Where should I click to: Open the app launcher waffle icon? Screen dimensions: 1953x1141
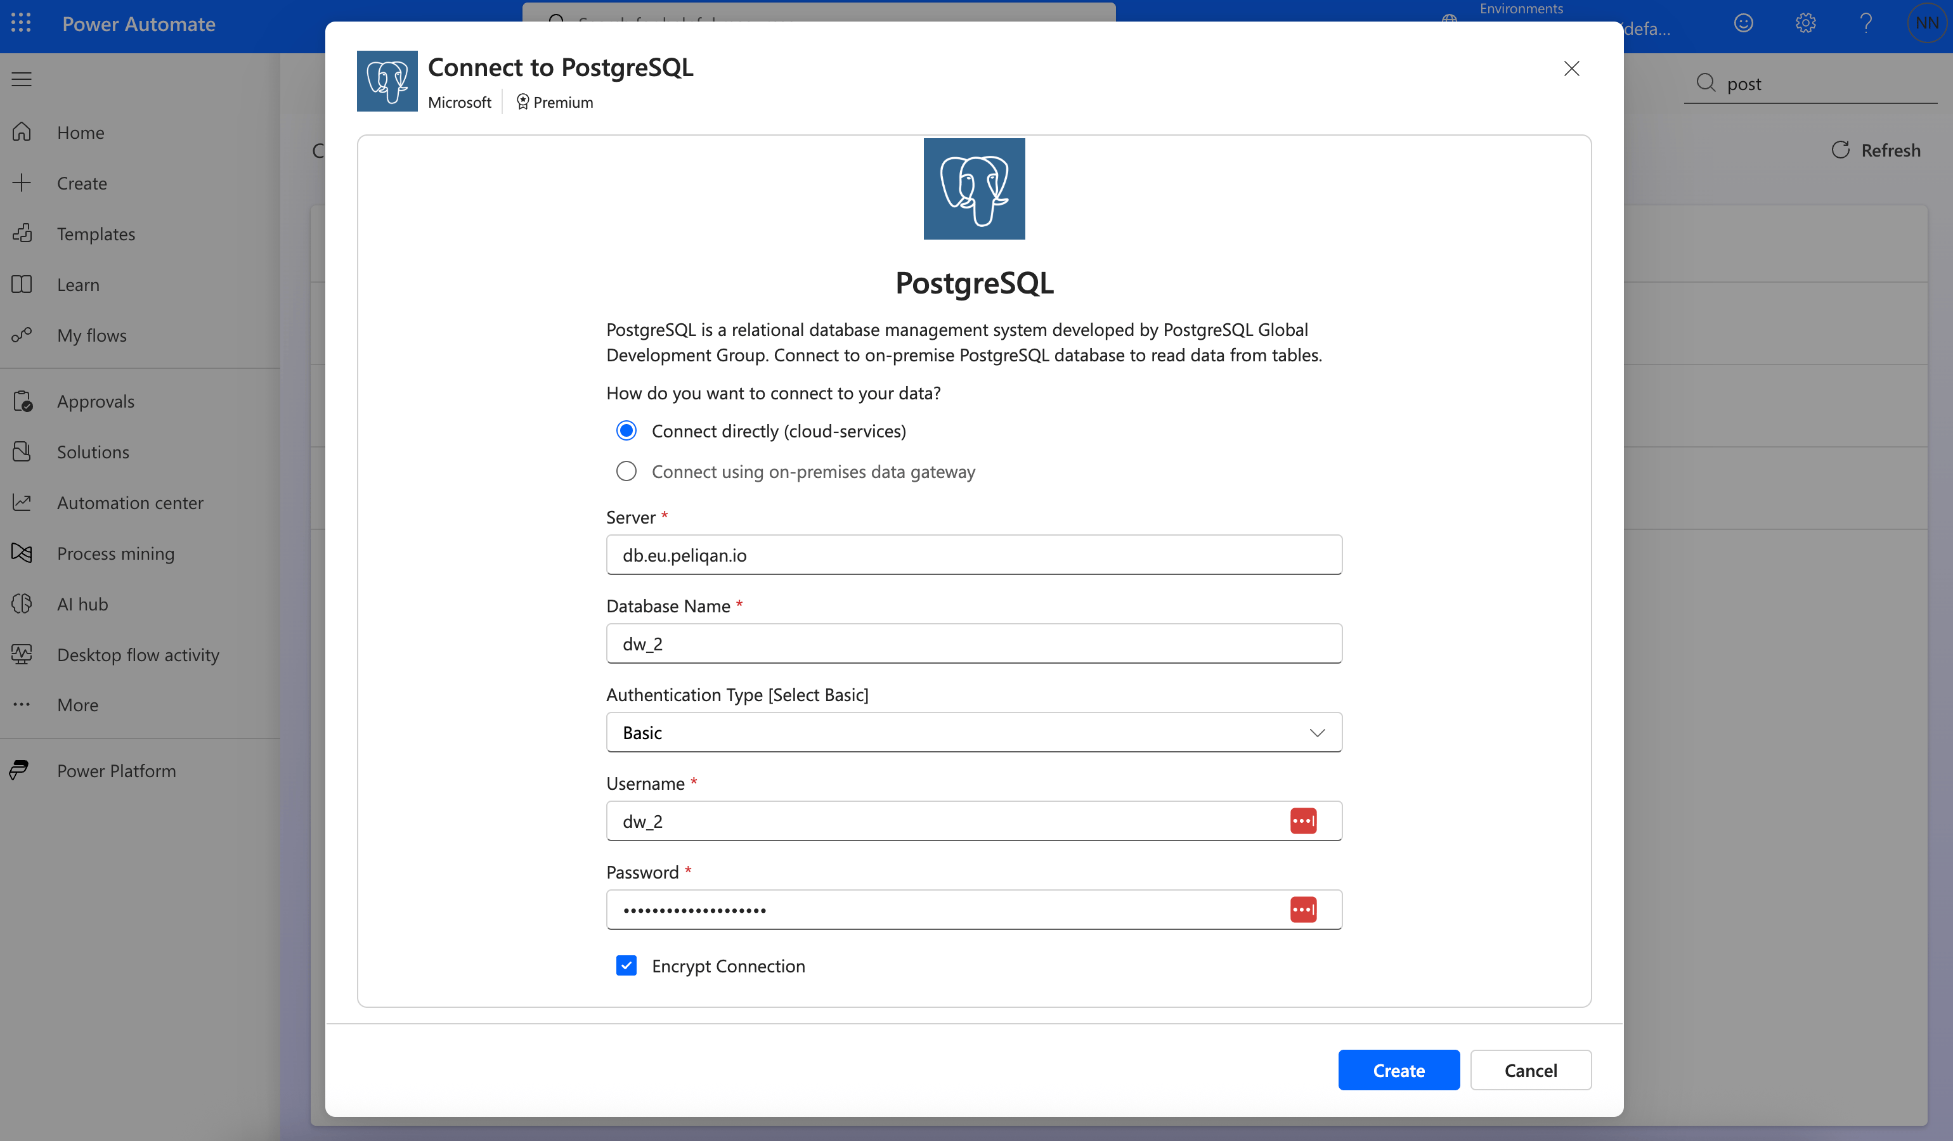coord(22,23)
